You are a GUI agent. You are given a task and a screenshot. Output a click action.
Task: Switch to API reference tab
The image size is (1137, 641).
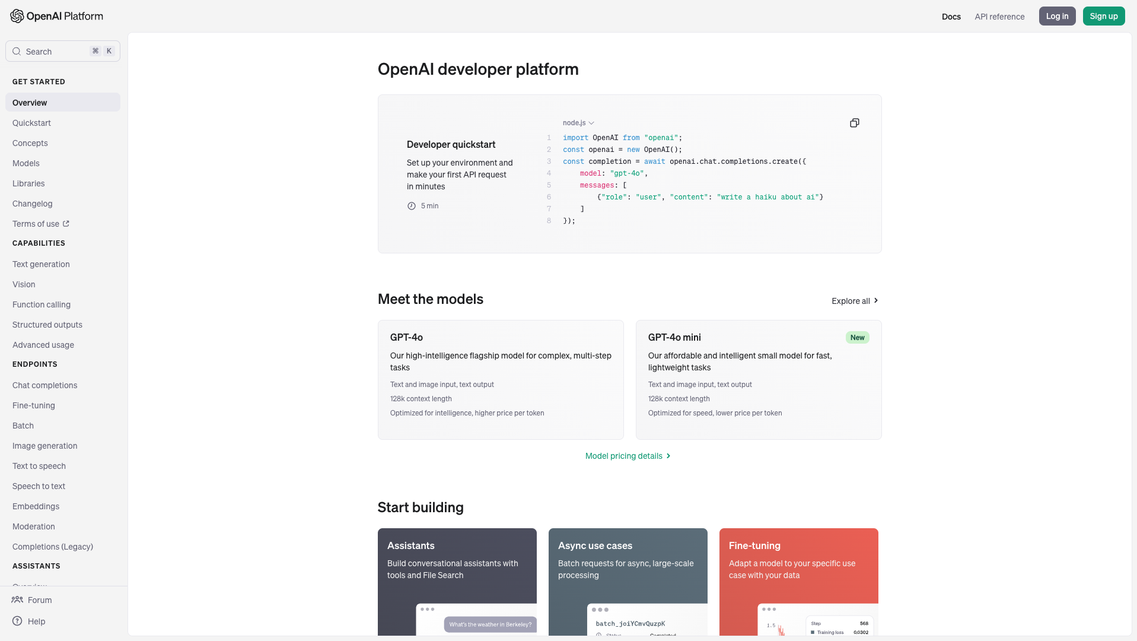(x=999, y=17)
